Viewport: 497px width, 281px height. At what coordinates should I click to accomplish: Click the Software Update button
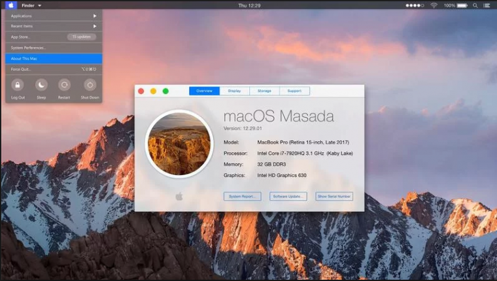pos(288,196)
